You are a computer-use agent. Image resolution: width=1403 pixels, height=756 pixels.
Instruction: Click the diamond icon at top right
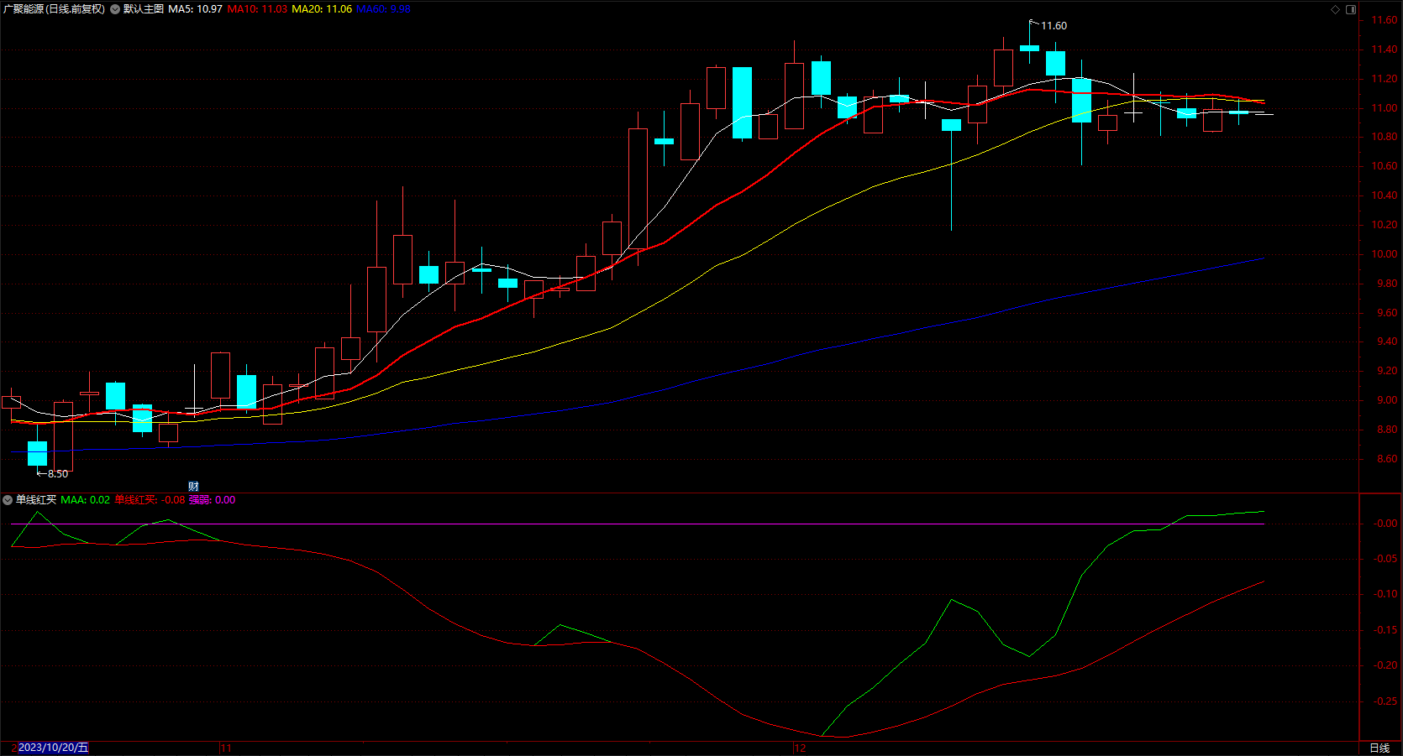click(1336, 9)
